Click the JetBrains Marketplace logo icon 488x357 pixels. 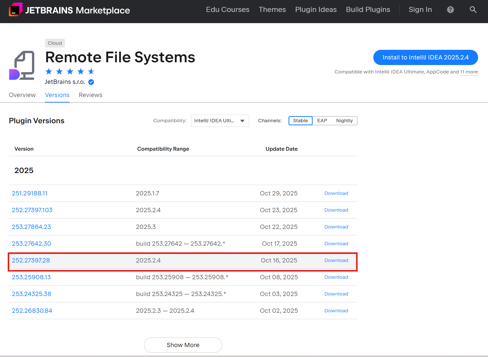(15, 10)
